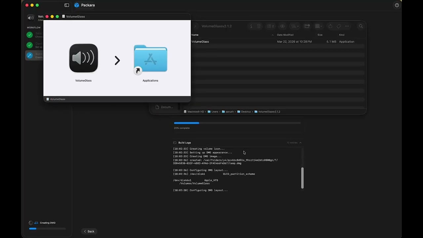Click the Apple_HFS log line
This screenshot has width=423, height=238.
[x=196, y=180]
